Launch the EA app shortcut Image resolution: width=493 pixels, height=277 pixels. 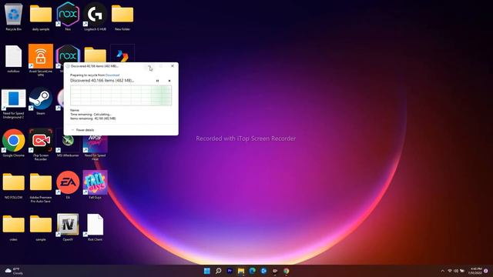[x=68, y=185]
